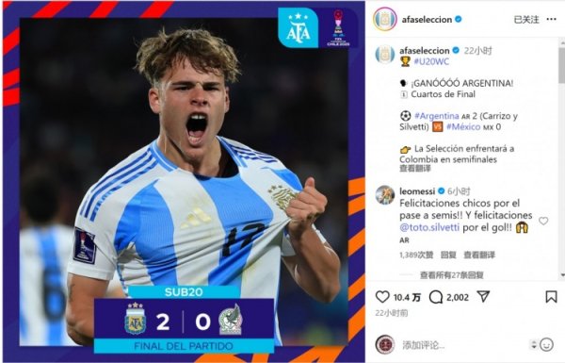View the 1,389 likes on comment
This screenshot has height=363, width=565.
pyautogui.click(x=416, y=255)
